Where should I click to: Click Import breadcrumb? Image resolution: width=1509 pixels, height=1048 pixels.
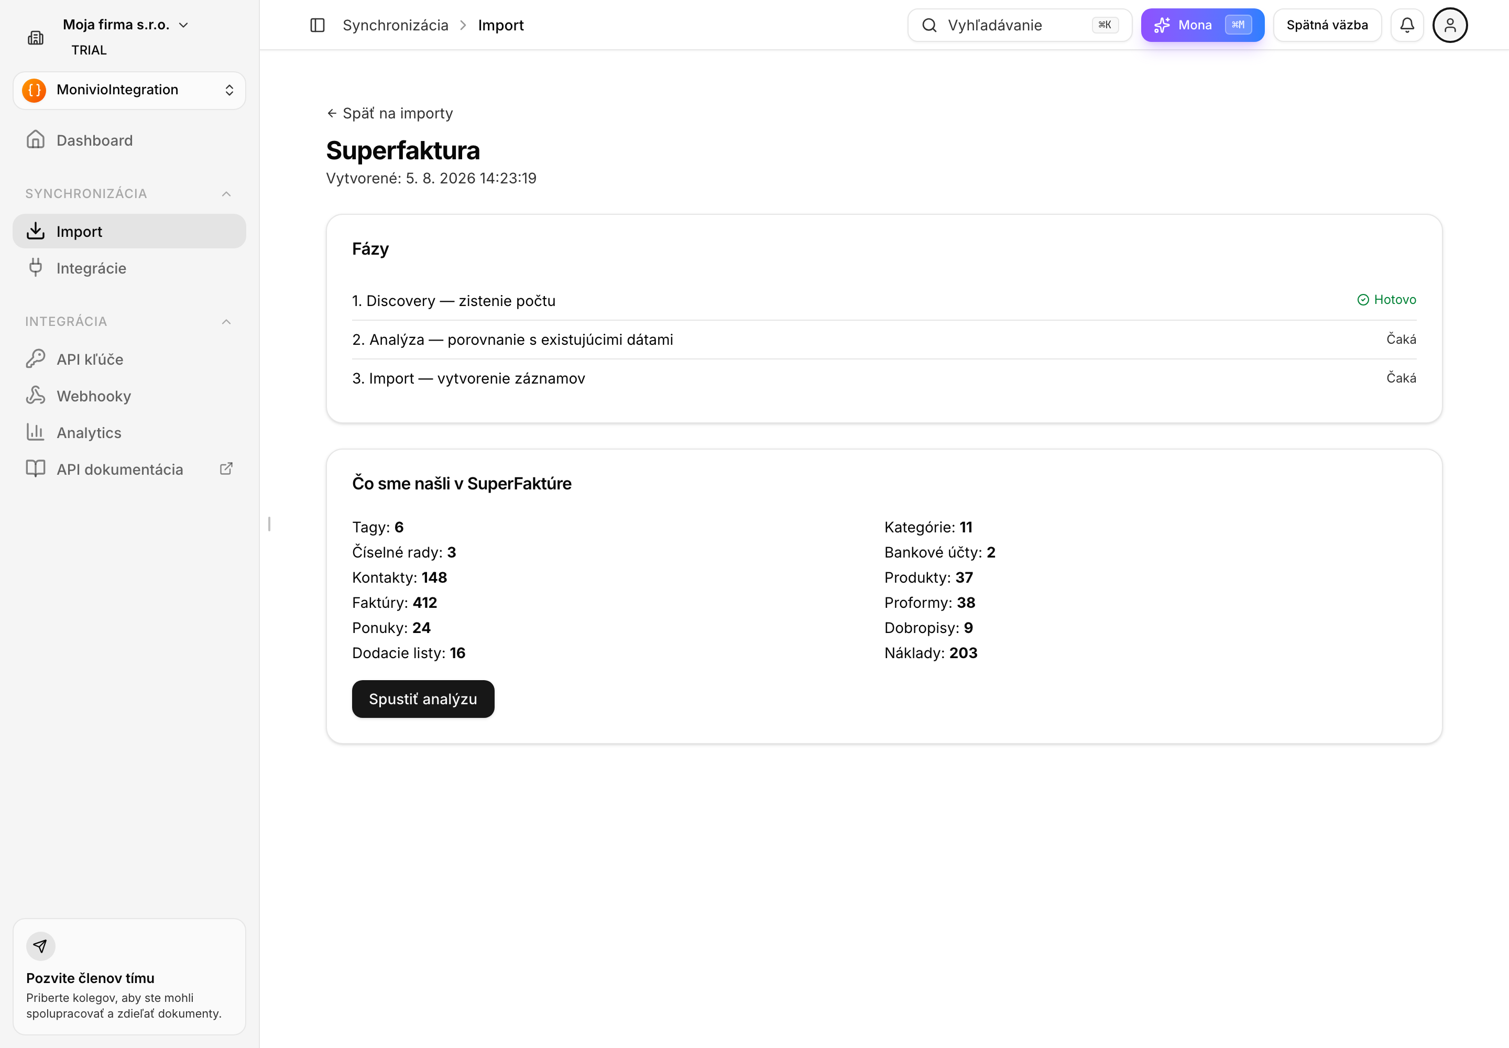tap(500, 25)
